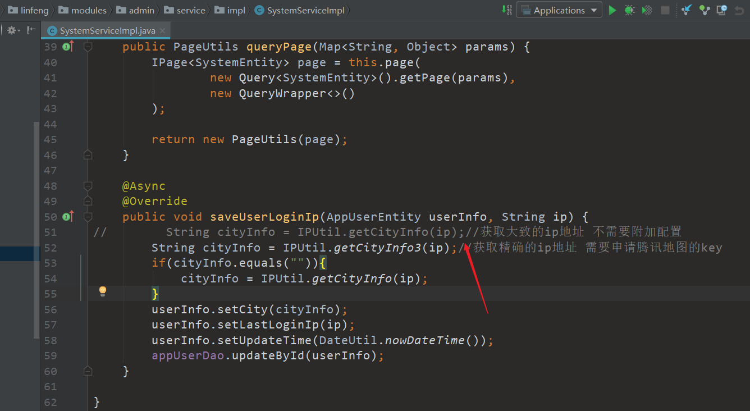Image resolution: width=750 pixels, height=411 pixels.
Task: Commit changes using the VCS icon
Action: click(x=705, y=10)
